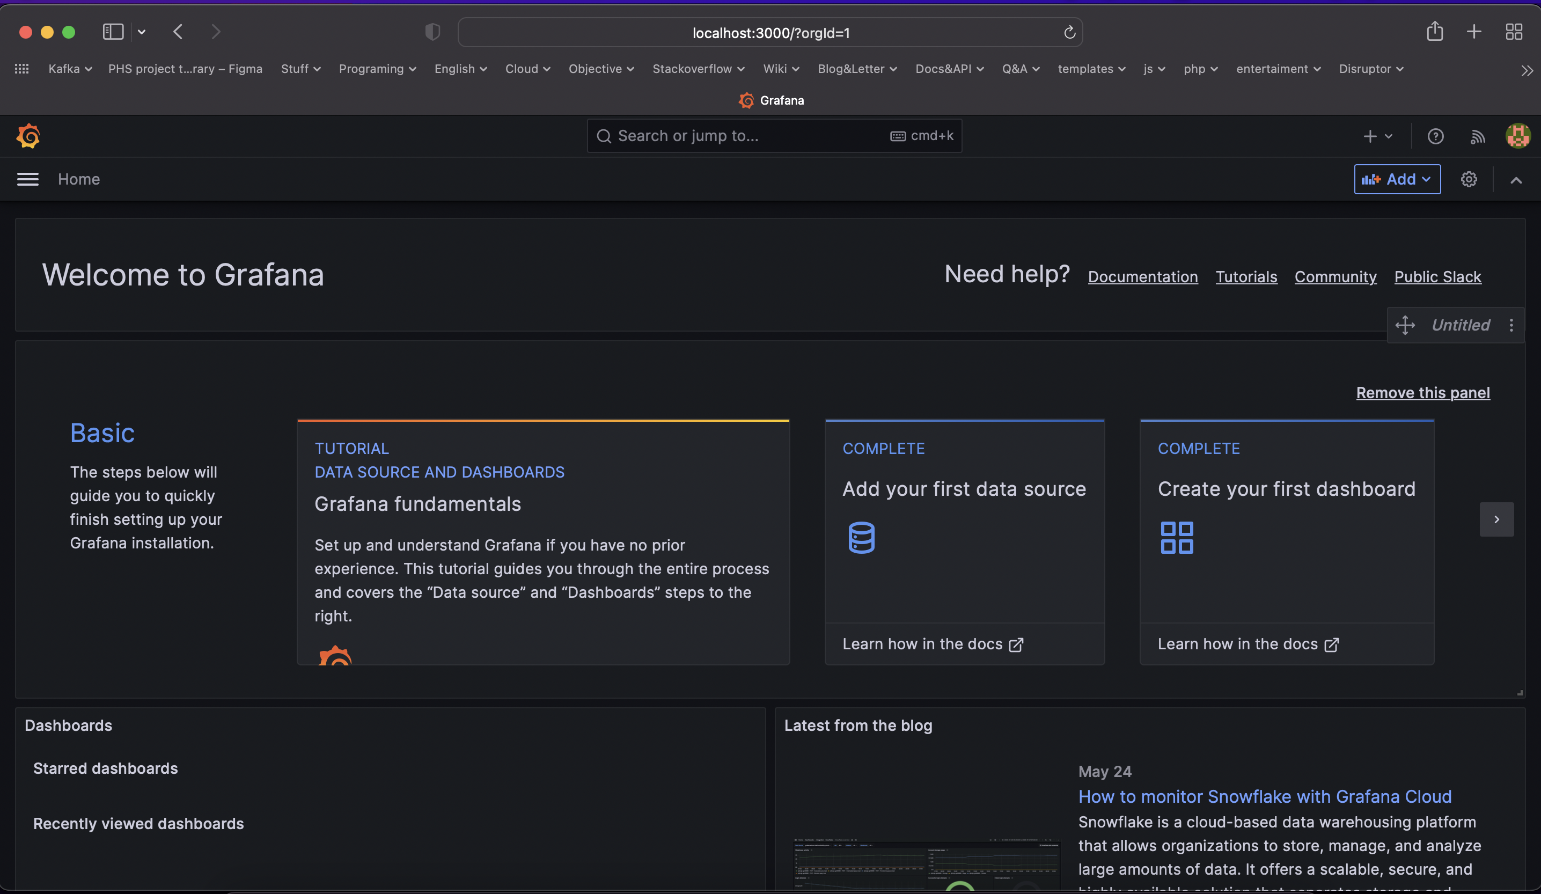Open the Untitled panel three-dot menu
This screenshot has height=894, width=1541.
point(1511,325)
